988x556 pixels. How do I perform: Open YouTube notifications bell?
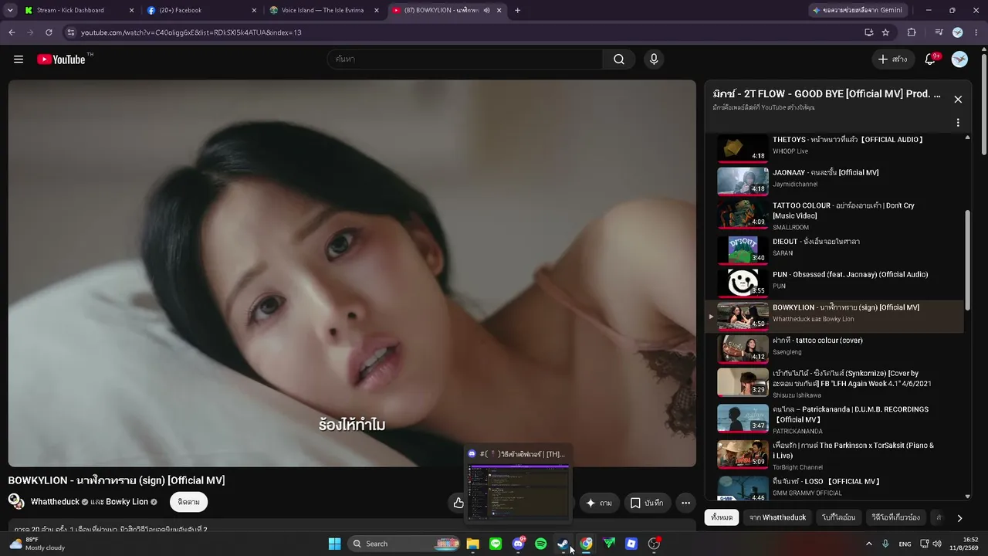pyautogui.click(x=930, y=59)
